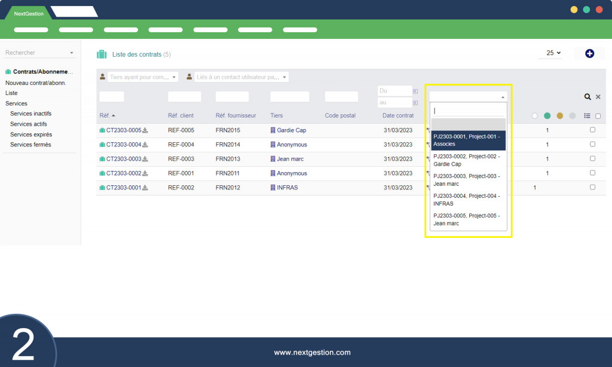Expand the Tiers ayant pour com... dropdown
Viewport: 612px width, 367px height.
click(x=143, y=77)
